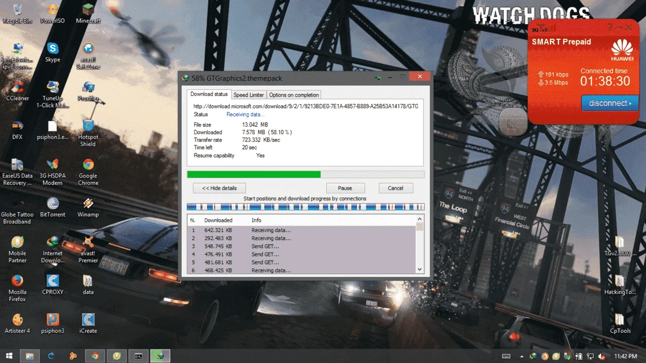Click Hide details button
This screenshot has height=363, width=646.
pyautogui.click(x=219, y=188)
